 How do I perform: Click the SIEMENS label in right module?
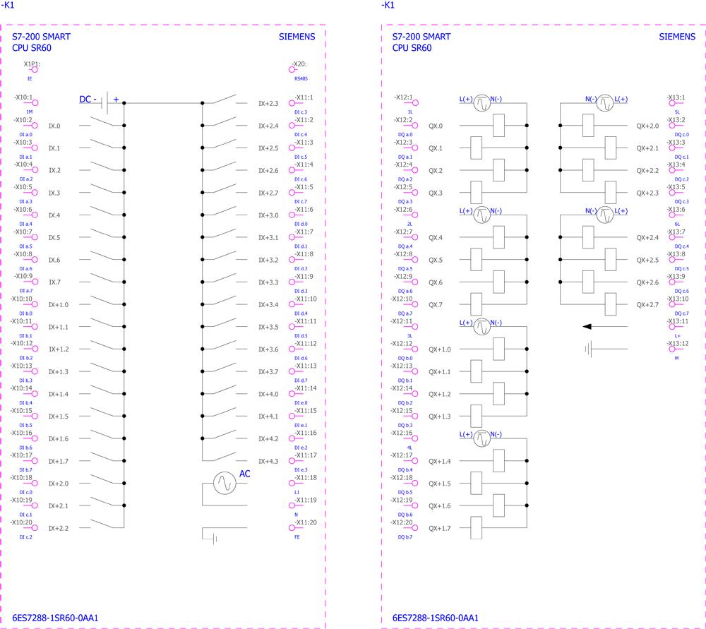[x=677, y=37]
